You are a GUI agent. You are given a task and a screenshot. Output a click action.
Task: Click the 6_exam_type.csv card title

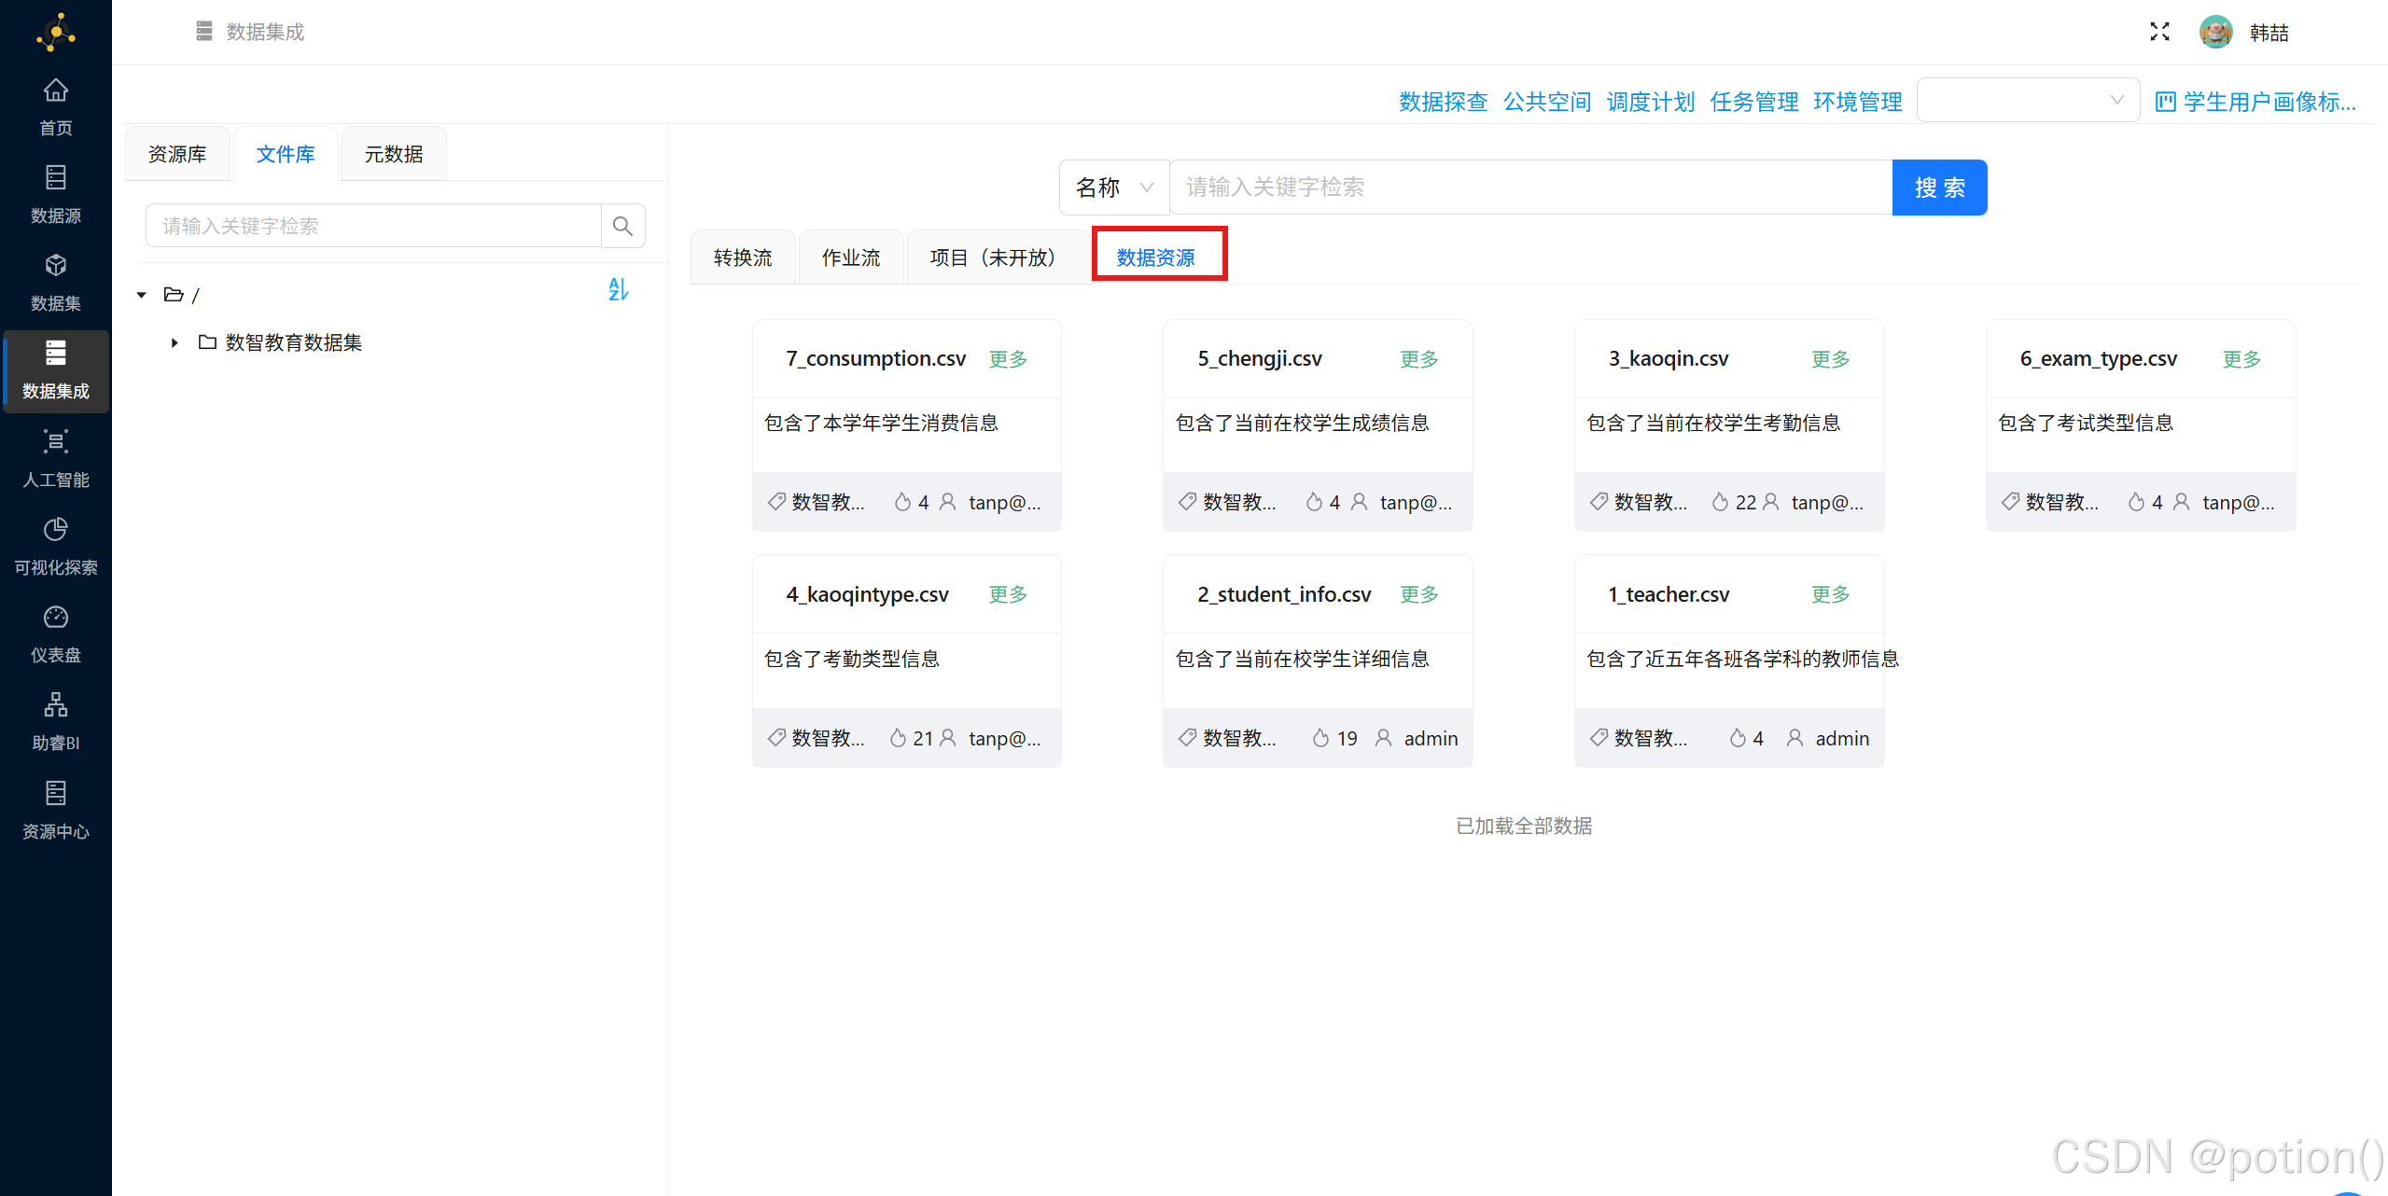pos(2099,359)
